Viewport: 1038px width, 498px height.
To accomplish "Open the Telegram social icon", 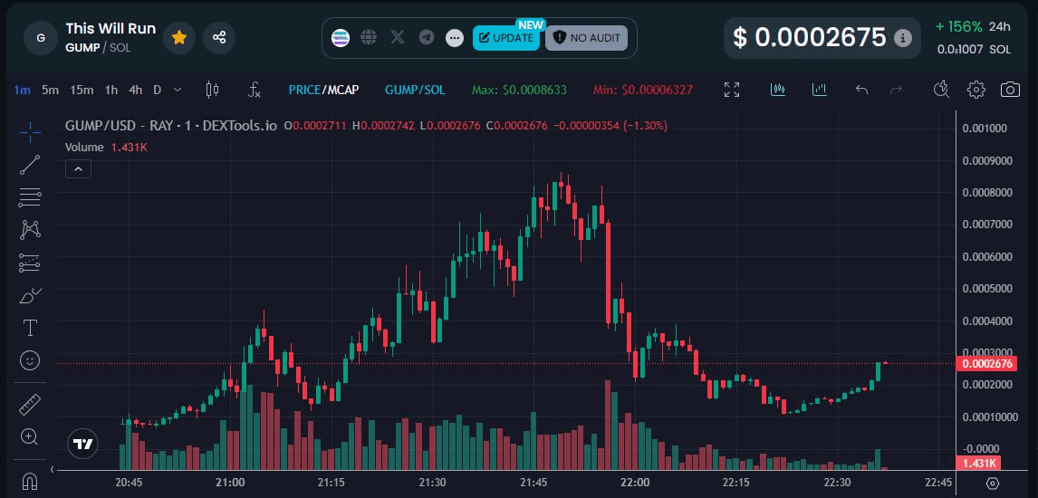I will 427,38.
